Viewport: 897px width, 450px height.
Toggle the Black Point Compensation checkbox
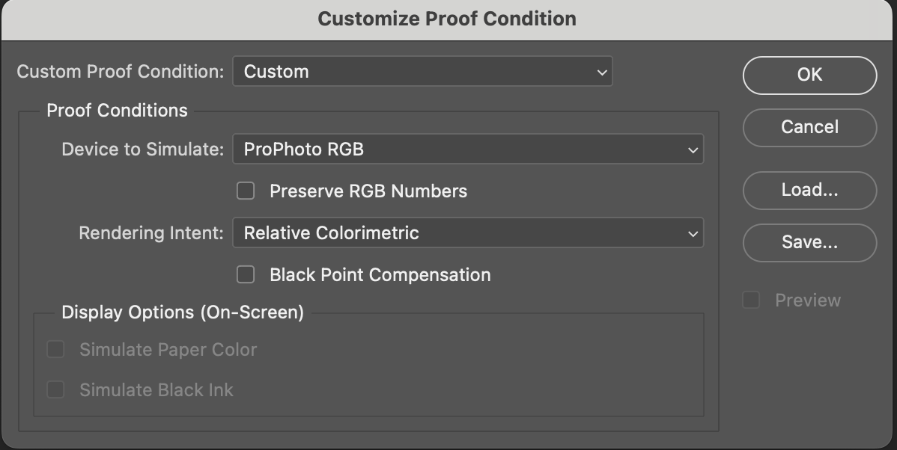point(246,274)
